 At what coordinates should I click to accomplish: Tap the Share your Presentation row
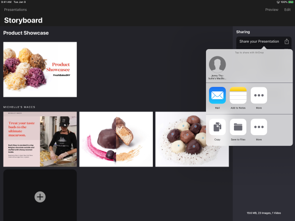click(x=264, y=41)
